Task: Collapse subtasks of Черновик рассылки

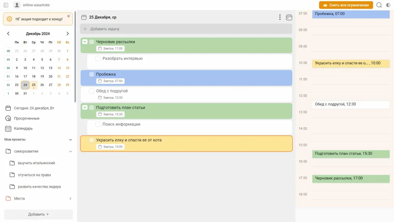Action: pos(85,42)
